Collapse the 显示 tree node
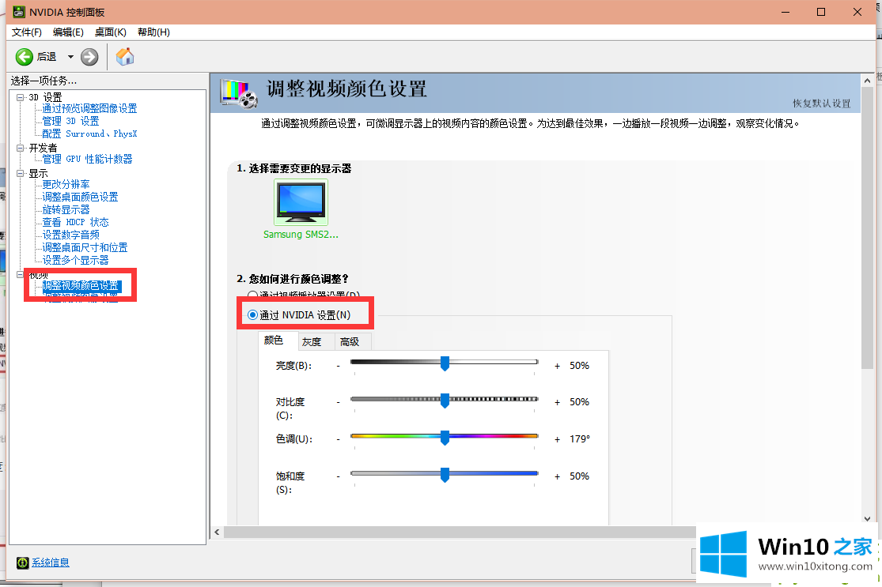The width and height of the screenshot is (882, 587). [x=21, y=174]
